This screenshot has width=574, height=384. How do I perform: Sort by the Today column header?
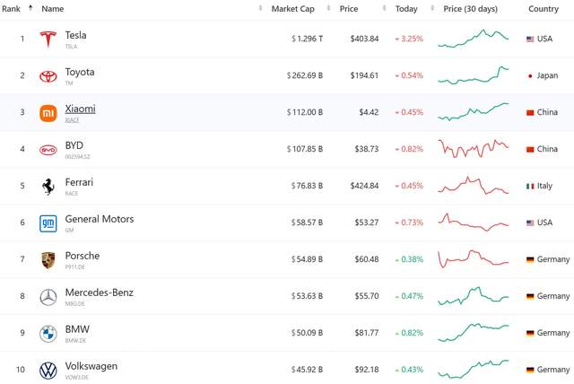click(x=406, y=9)
